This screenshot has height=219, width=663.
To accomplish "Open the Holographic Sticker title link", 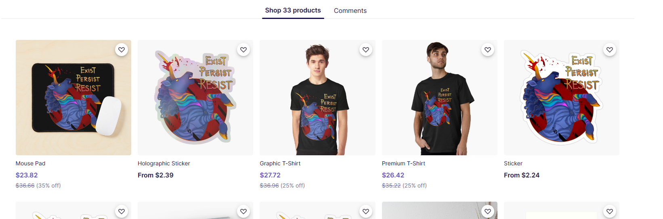I will [x=164, y=163].
